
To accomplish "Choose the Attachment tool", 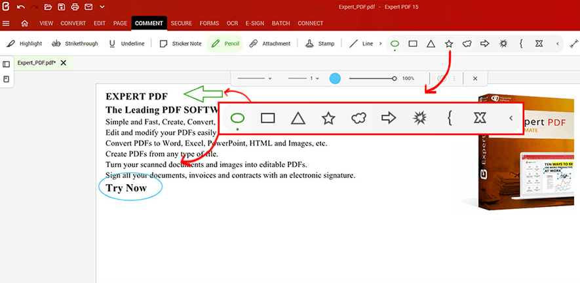I will tap(269, 44).
